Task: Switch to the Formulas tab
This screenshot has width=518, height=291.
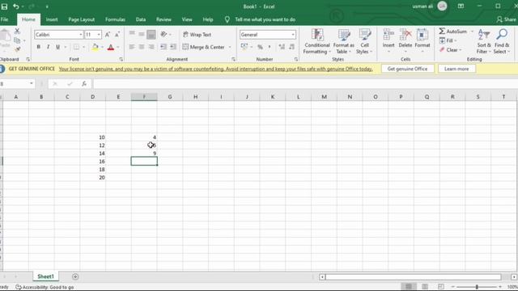Action: [115, 19]
